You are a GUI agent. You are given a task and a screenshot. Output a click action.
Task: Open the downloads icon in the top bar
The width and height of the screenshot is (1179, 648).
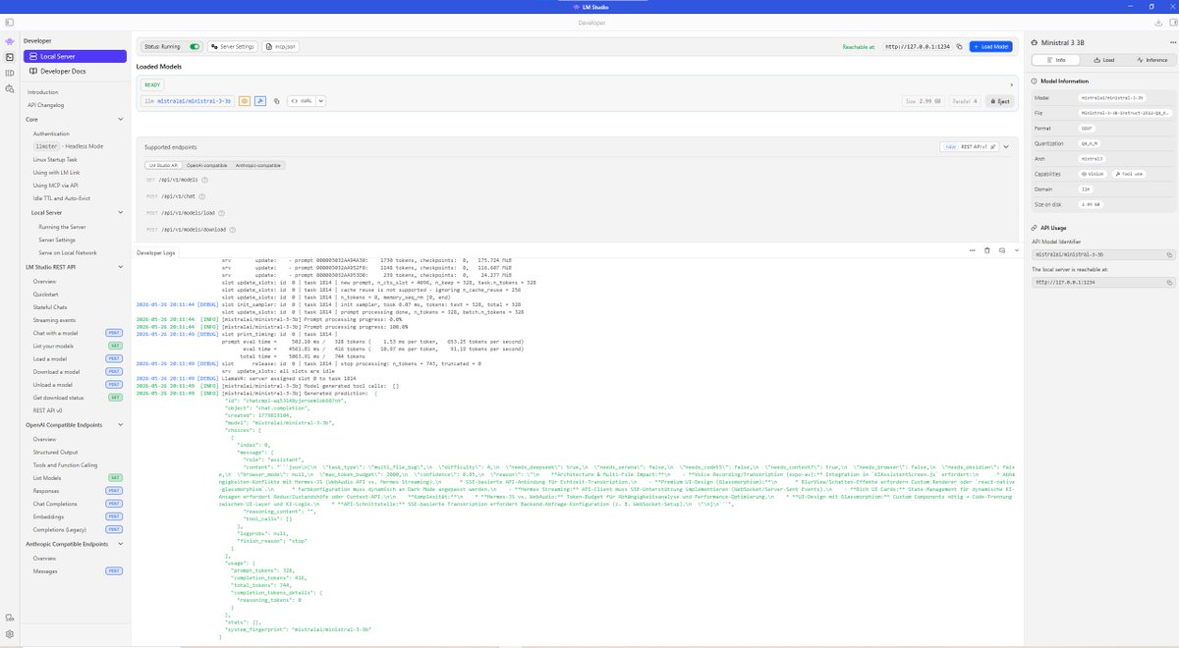tap(1158, 23)
